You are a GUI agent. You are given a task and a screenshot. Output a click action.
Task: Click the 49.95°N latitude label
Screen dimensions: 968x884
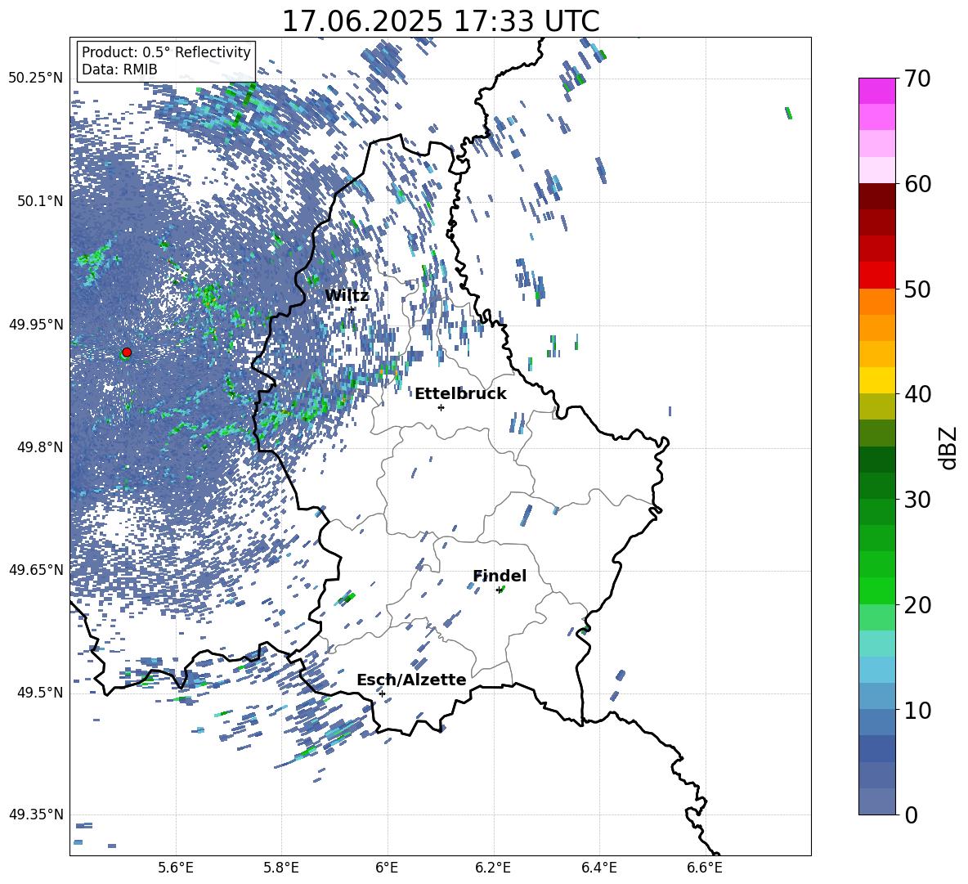[x=36, y=324]
